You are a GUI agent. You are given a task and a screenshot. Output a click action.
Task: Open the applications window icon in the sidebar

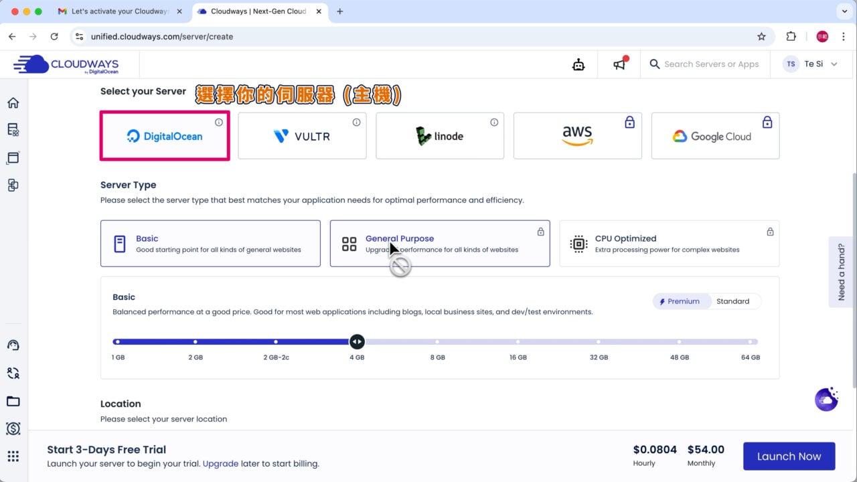tap(13, 158)
